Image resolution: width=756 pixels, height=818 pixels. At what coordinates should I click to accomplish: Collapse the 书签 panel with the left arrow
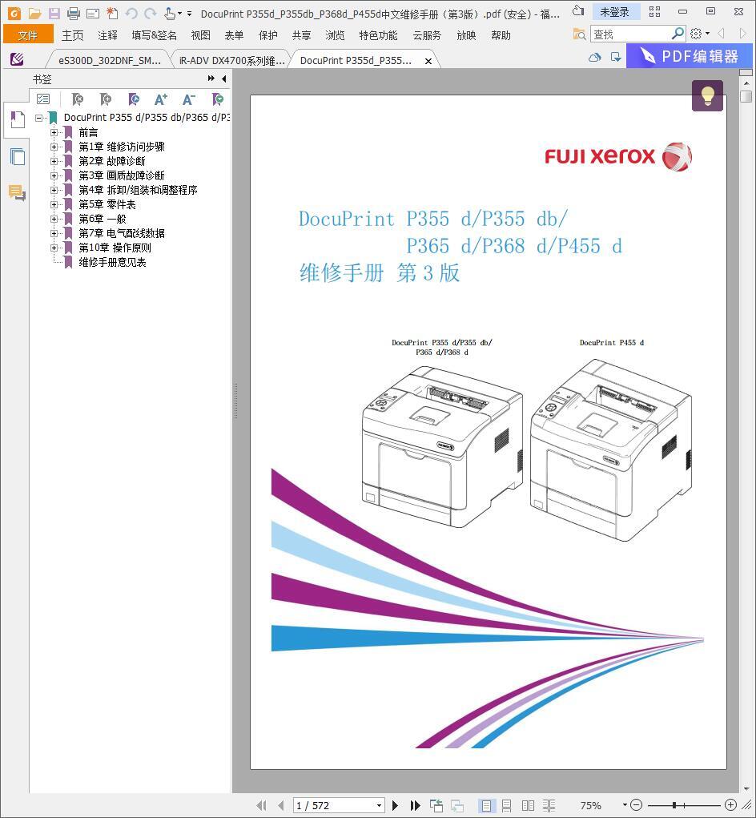click(224, 79)
